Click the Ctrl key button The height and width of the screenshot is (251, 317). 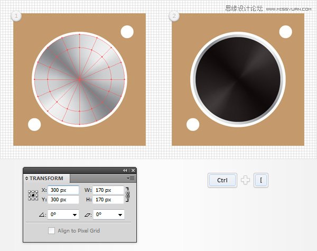pyautogui.click(x=222, y=180)
